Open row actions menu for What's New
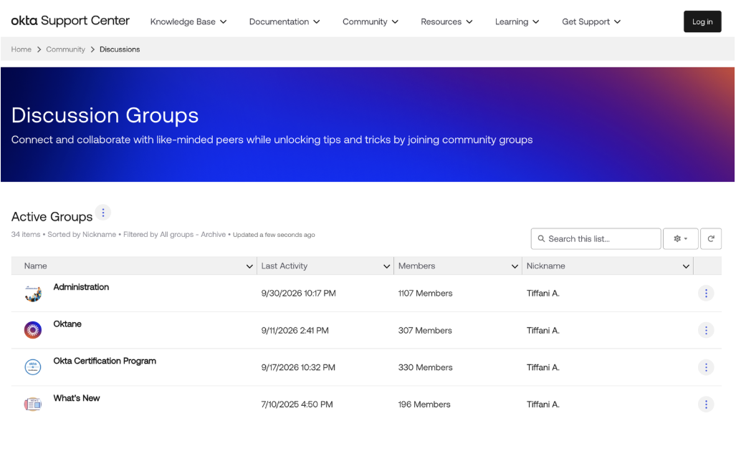This screenshot has width=741, height=461. point(706,404)
